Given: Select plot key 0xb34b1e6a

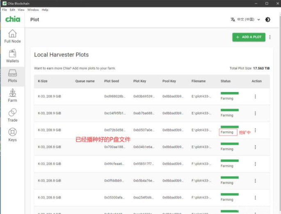Looking at the screenshot, I should pyautogui.click(x=144, y=147).
